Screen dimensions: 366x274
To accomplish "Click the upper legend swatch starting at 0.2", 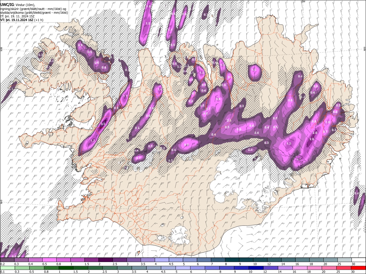I will (7, 260).
